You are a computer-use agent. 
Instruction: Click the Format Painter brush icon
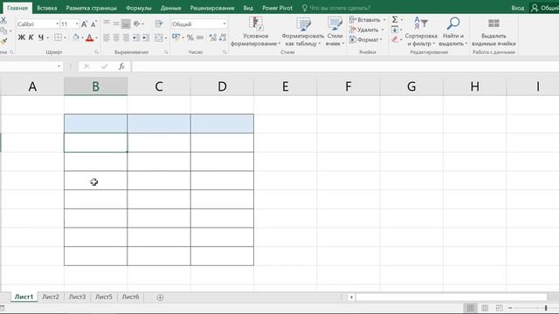[3, 41]
